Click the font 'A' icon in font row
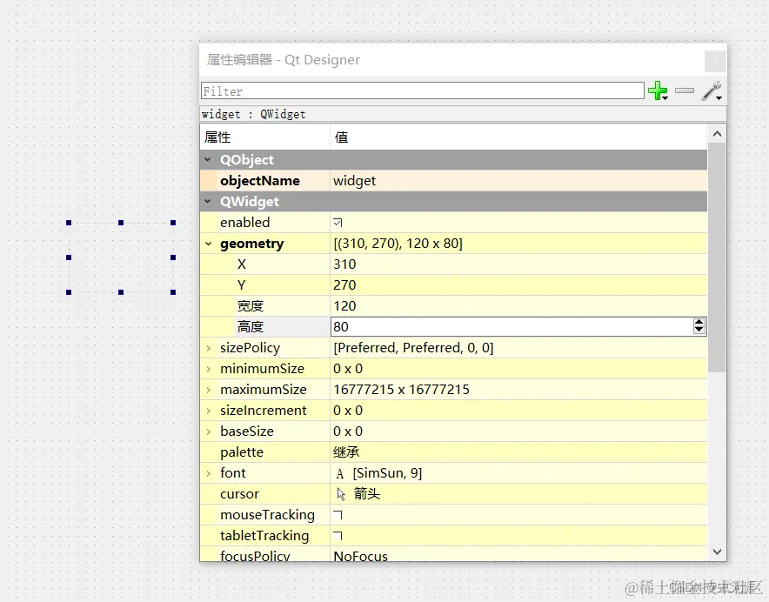This screenshot has width=769, height=602. tap(340, 473)
